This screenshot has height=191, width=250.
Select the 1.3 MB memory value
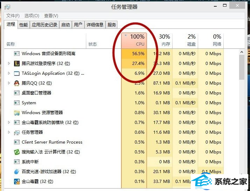tap(163, 142)
